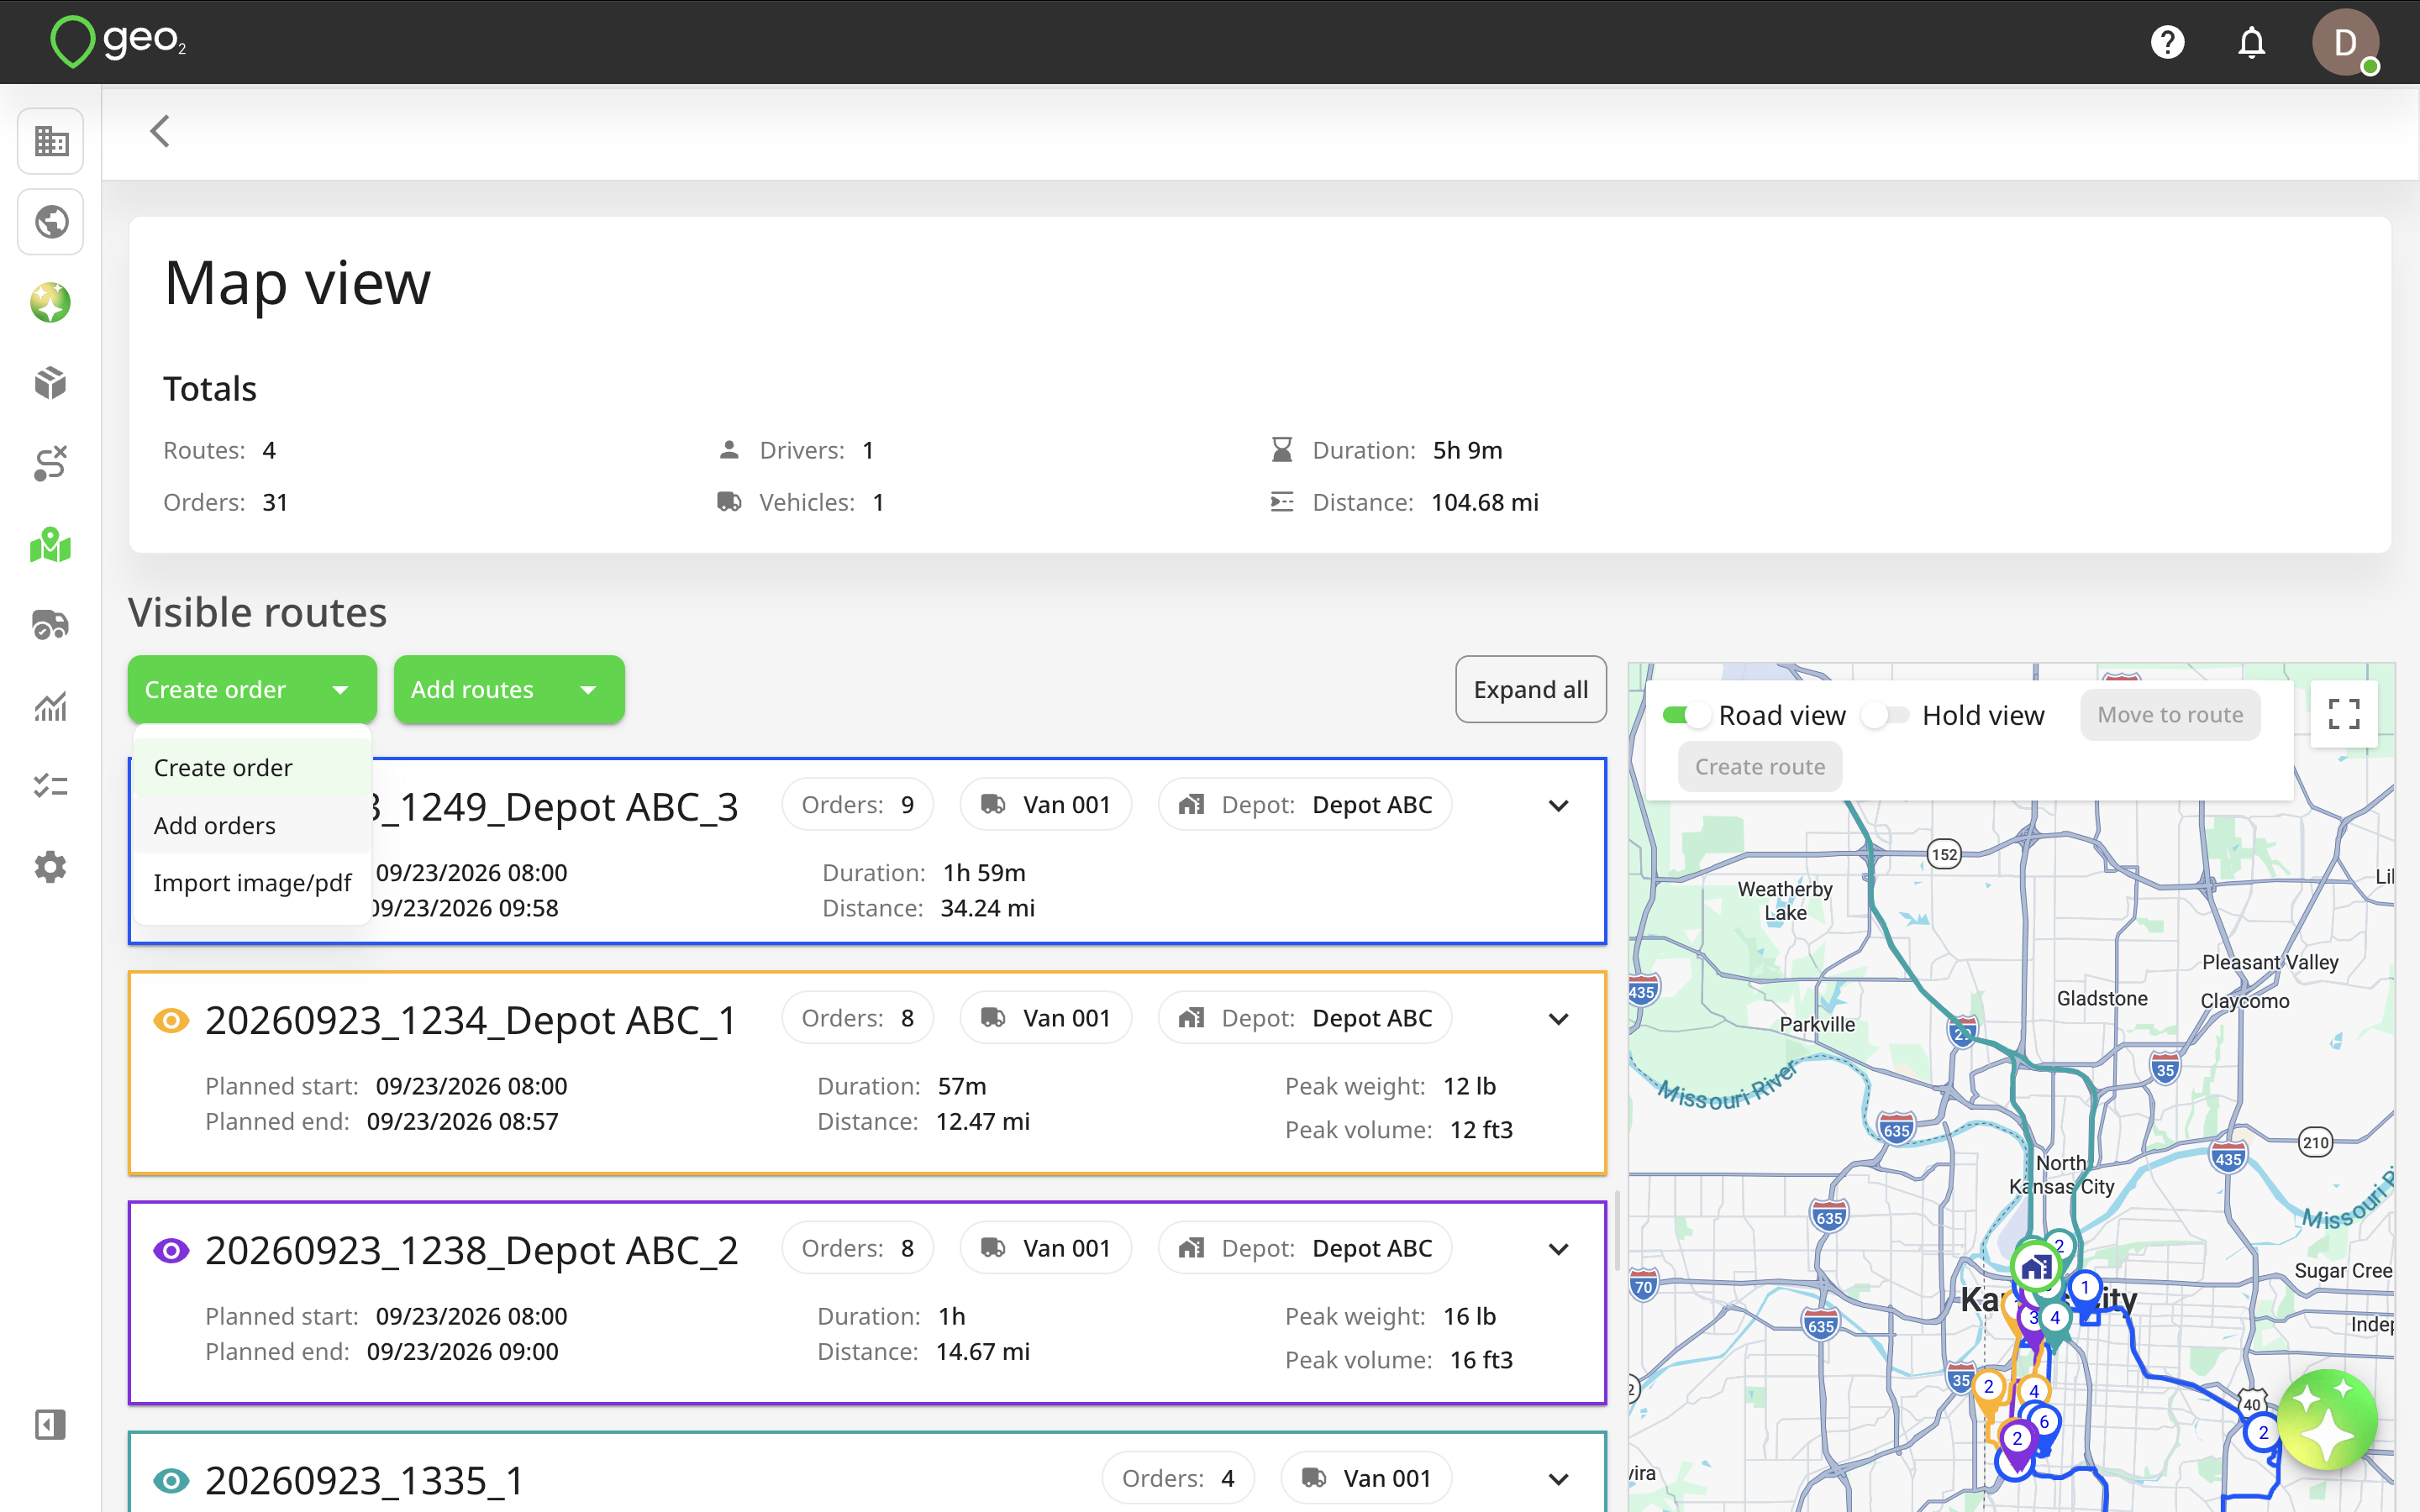The width and height of the screenshot is (2420, 1512).
Task: Hide route 20260923_1238_Depot ABC_2 eye icon
Action: 171,1250
